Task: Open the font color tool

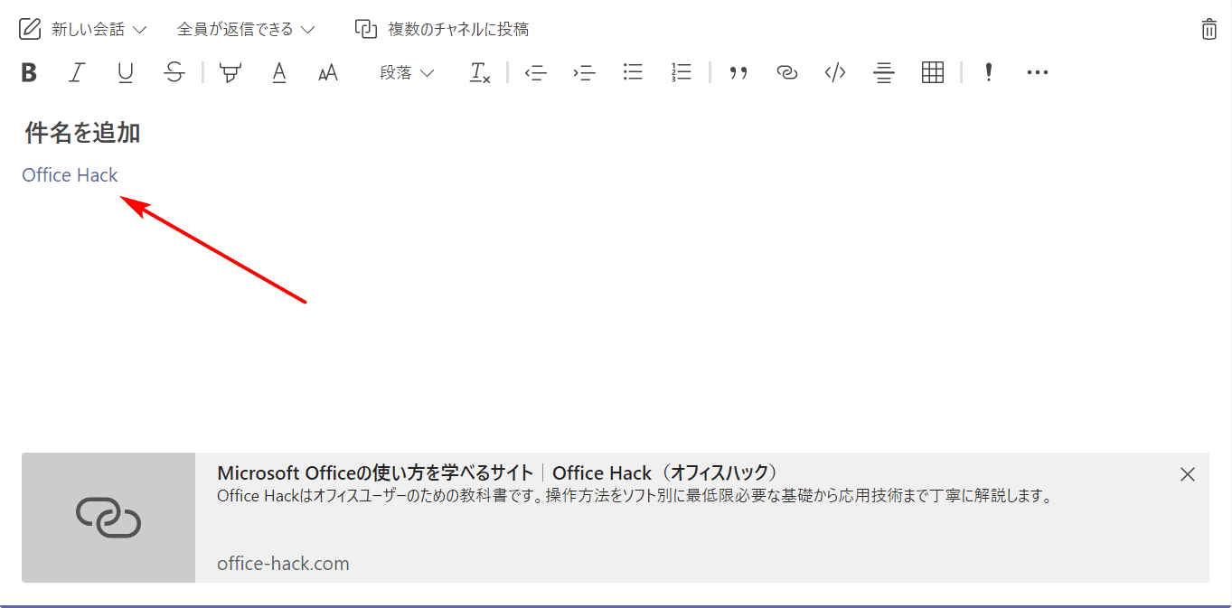Action: (279, 73)
